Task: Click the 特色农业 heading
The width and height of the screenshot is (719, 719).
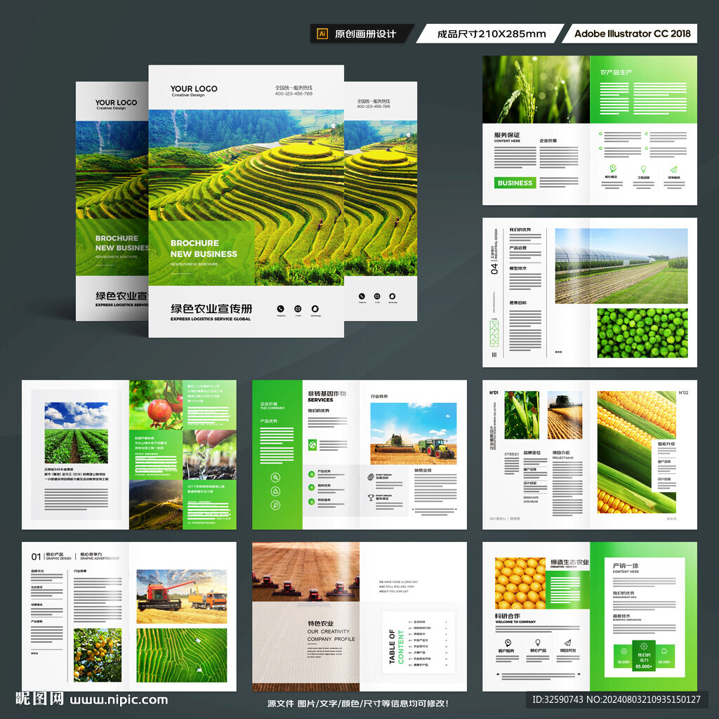Action: click(320, 624)
